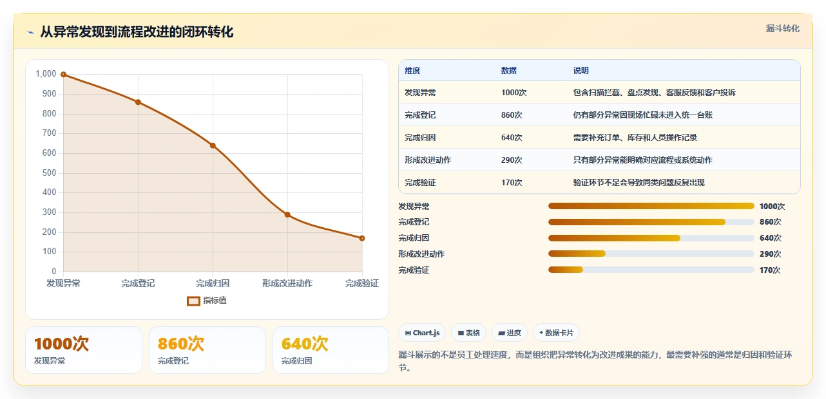
Task: Click the 640次 cell in the table
Action: click(512, 138)
